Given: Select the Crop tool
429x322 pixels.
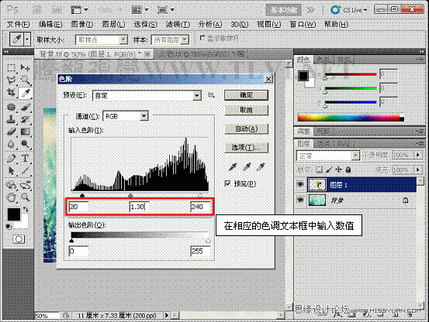Looking at the screenshot, I should click(11, 93).
